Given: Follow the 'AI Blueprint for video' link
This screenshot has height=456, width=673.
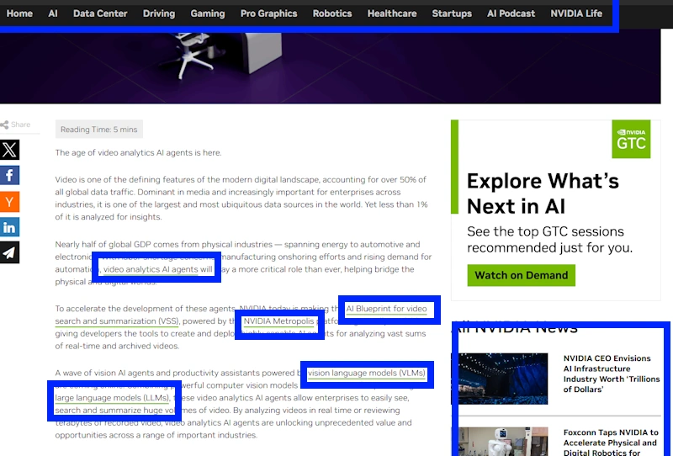Looking at the screenshot, I should coord(386,309).
